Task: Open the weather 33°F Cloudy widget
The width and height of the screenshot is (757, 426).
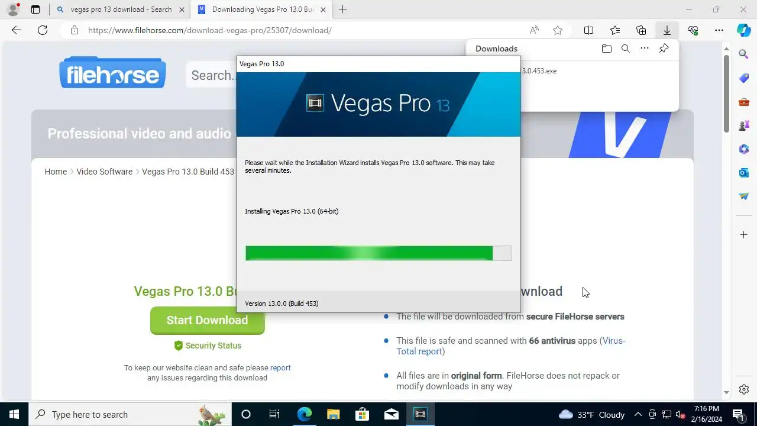Action: coord(591,414)
